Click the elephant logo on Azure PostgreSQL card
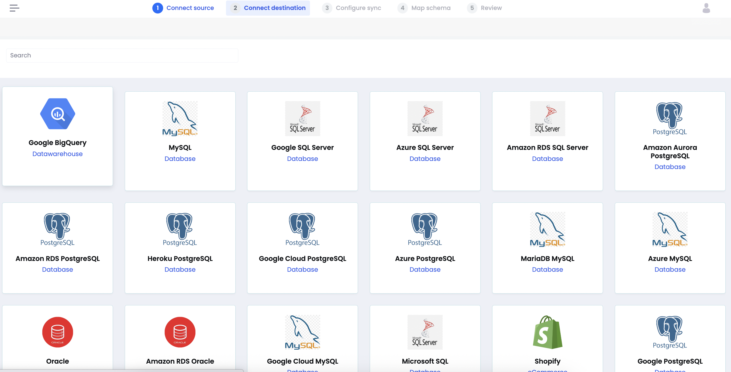Viewport: 731px width, 372px height. 425,229
